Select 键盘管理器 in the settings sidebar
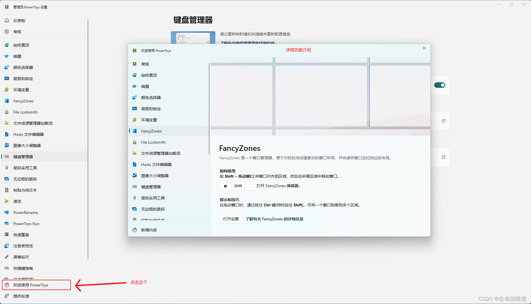This screenshot has height=304, width=531. 45,157
